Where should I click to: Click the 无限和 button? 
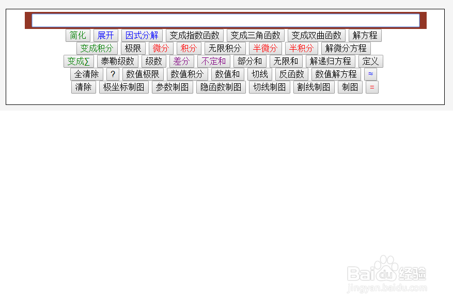[x=286, y=62]
